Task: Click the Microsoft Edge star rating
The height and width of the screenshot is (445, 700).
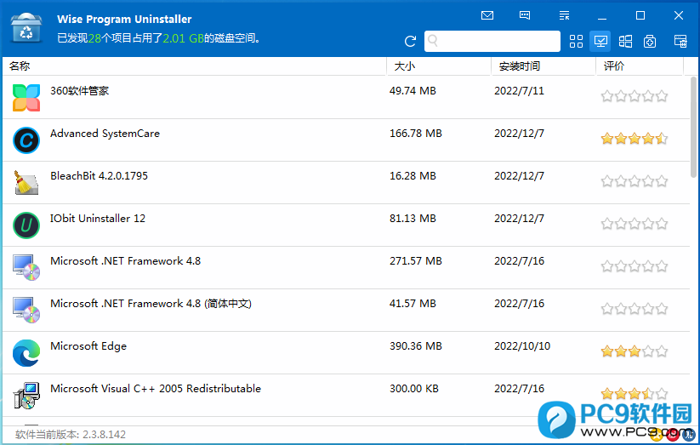Action: [x=635, y=351]
